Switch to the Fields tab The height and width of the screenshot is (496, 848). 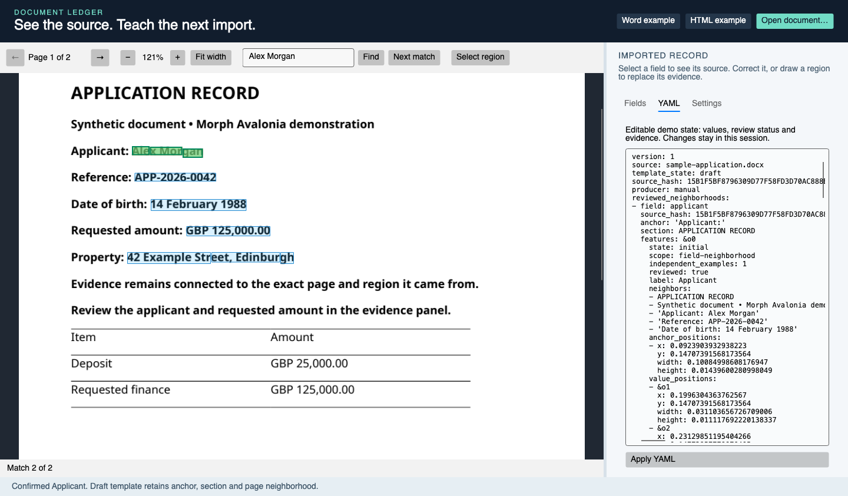(x=635, y=104)
